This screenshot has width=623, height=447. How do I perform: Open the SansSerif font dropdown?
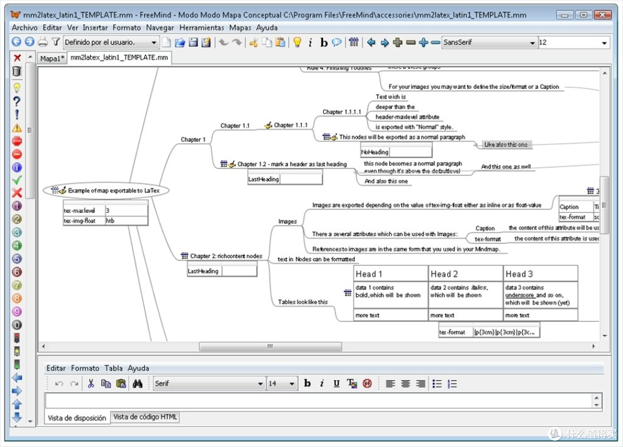[490, 42]
